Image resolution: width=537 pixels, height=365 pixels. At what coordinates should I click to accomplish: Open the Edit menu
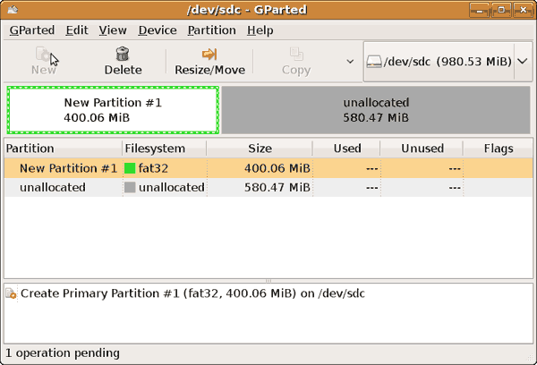(x=77, y=30)
